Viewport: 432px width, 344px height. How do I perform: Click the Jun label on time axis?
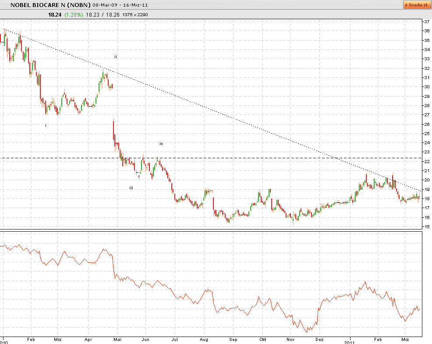145,340
